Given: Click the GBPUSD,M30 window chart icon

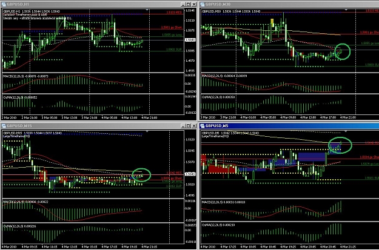Looking at the screenshot, I should pos(203,4).
